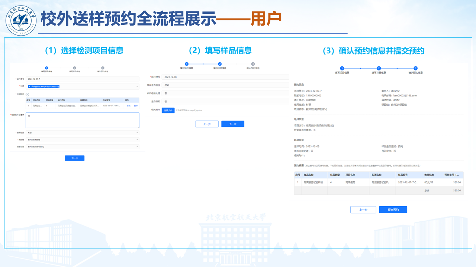Click 选择文件 upload button

pos(168,110)
